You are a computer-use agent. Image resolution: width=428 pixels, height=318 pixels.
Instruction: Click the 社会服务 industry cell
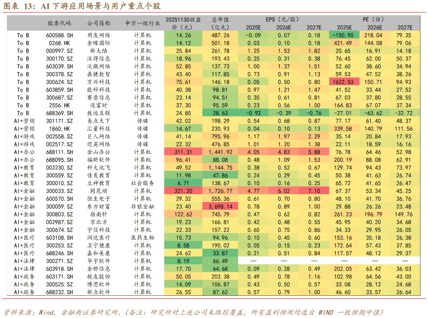click(x=143, y=183)
